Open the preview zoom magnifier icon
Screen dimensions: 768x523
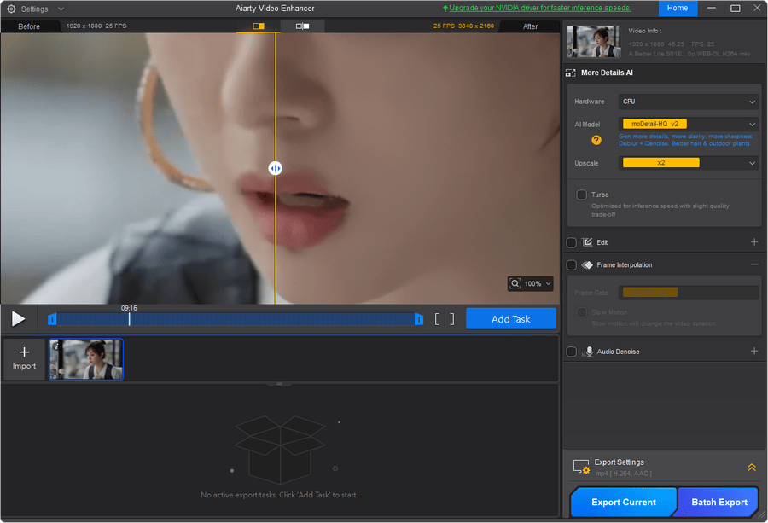point(515,283)
